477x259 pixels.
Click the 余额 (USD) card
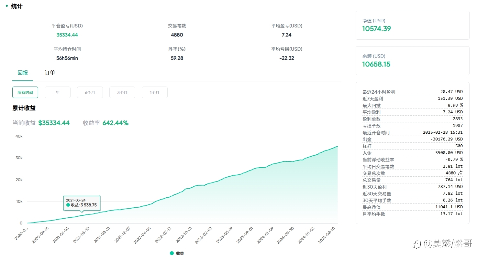click(x=413, y=61)
